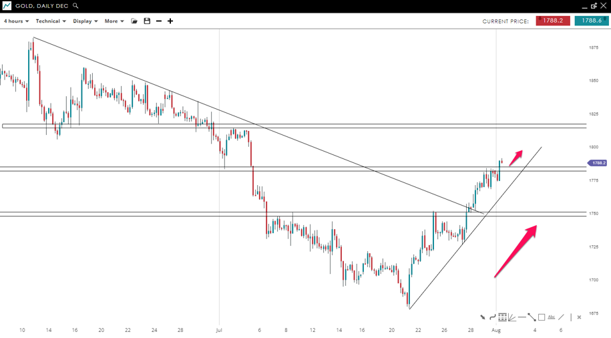The image size is (611, 338).
Task: Select the curved line drawing tool
Action: click(492, 317)
